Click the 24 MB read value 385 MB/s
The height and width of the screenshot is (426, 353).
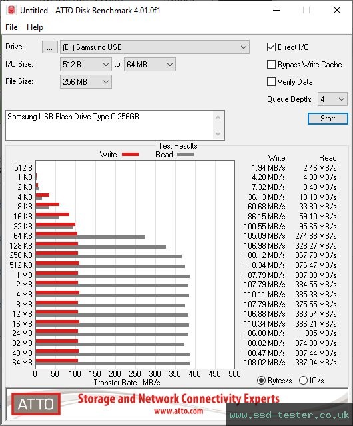click(x=321, y=333)
